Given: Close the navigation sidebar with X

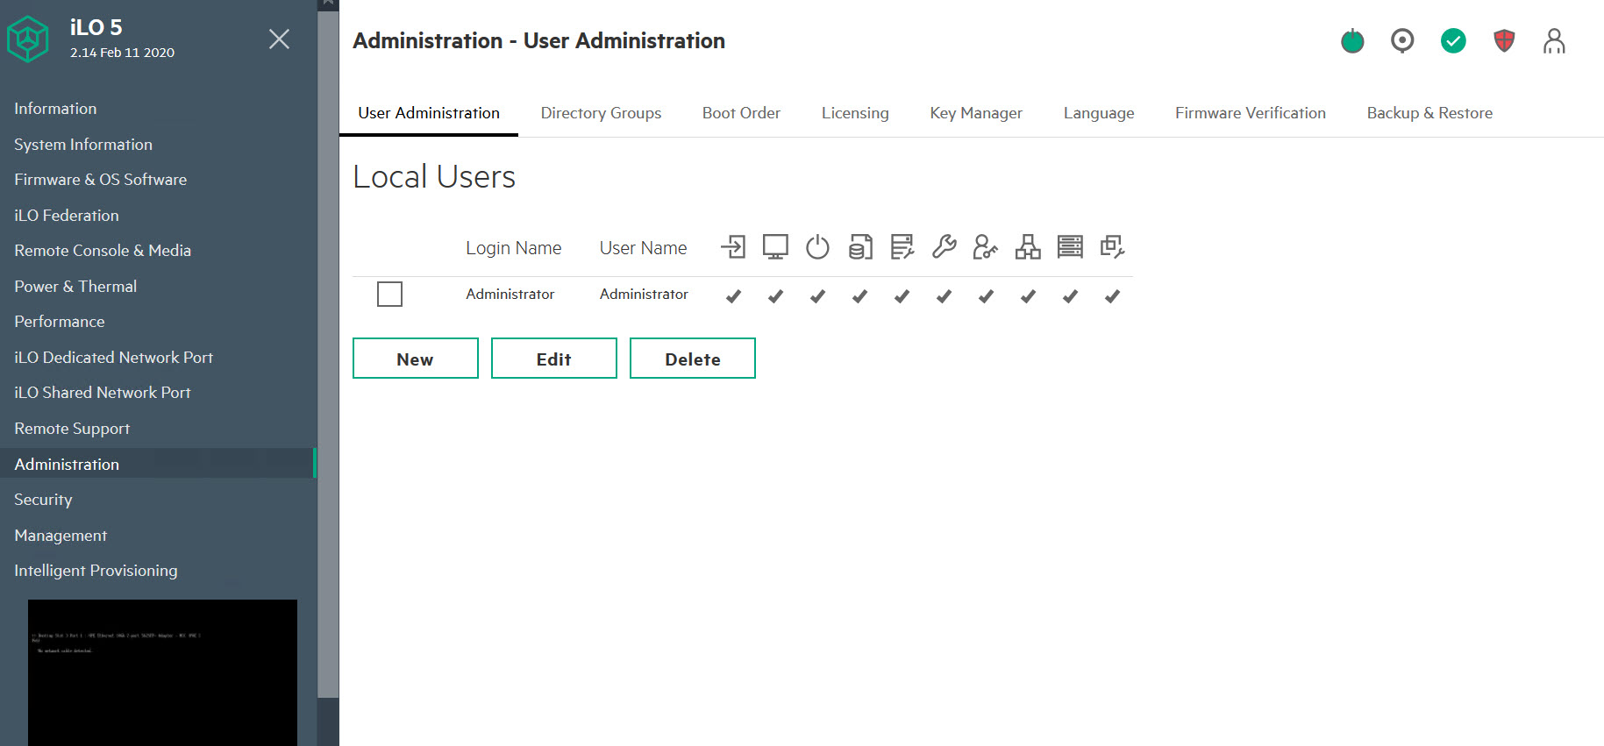Looking at the screenshot, I should coord(279,39).
